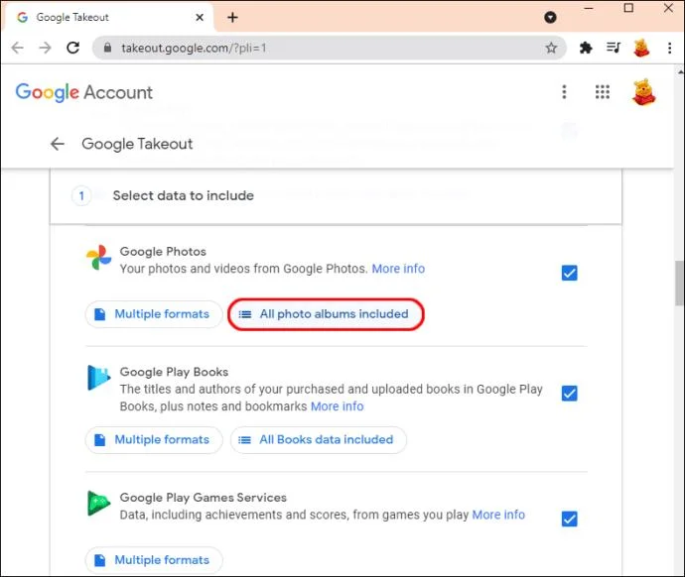Click the Select data to include header
This screenshot has width=685, height=577.
183,195
